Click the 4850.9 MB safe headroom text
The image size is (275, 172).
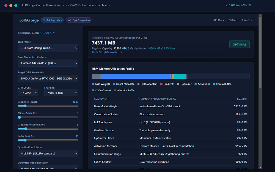click(x=161, y=48)
